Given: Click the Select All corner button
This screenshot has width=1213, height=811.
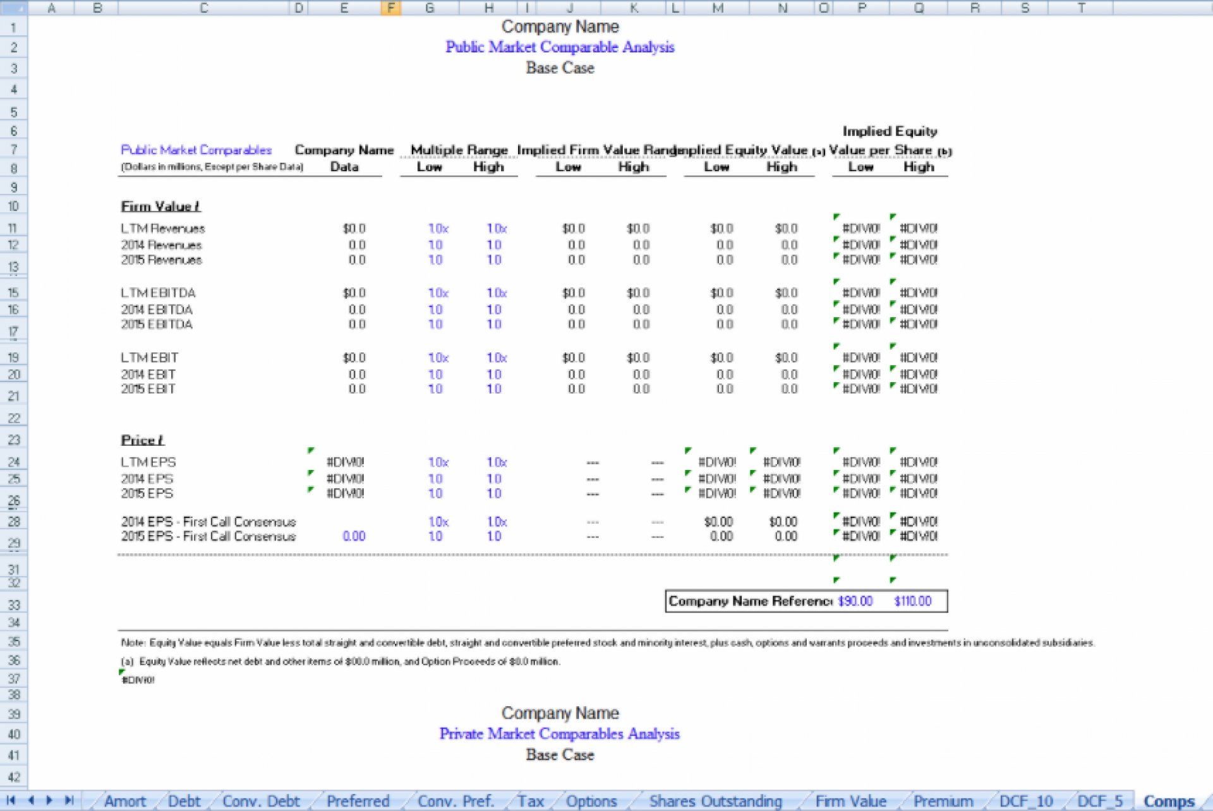Looking at the screenshot, I should (13, 8).
